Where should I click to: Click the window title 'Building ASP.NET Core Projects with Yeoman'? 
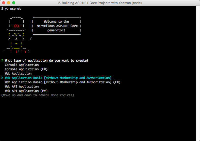click(100, 3)
